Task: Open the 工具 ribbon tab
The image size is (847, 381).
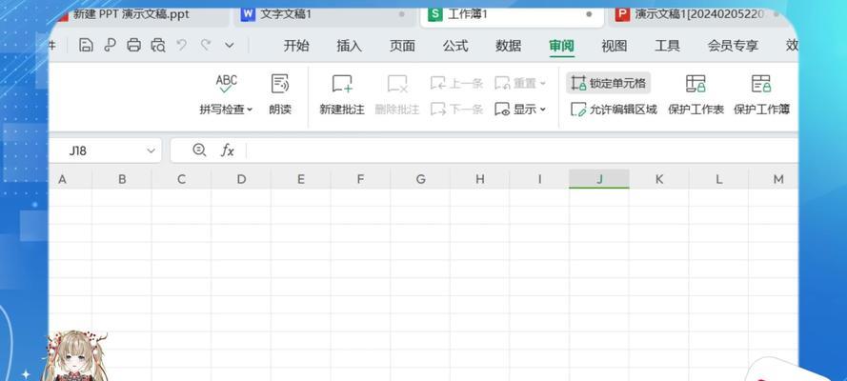Action: pos(667,46)
